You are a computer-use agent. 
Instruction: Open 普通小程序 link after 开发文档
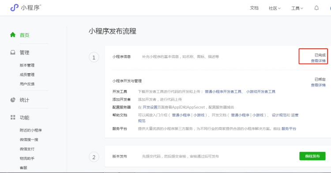pyautogui.click(x=240, y=115)
